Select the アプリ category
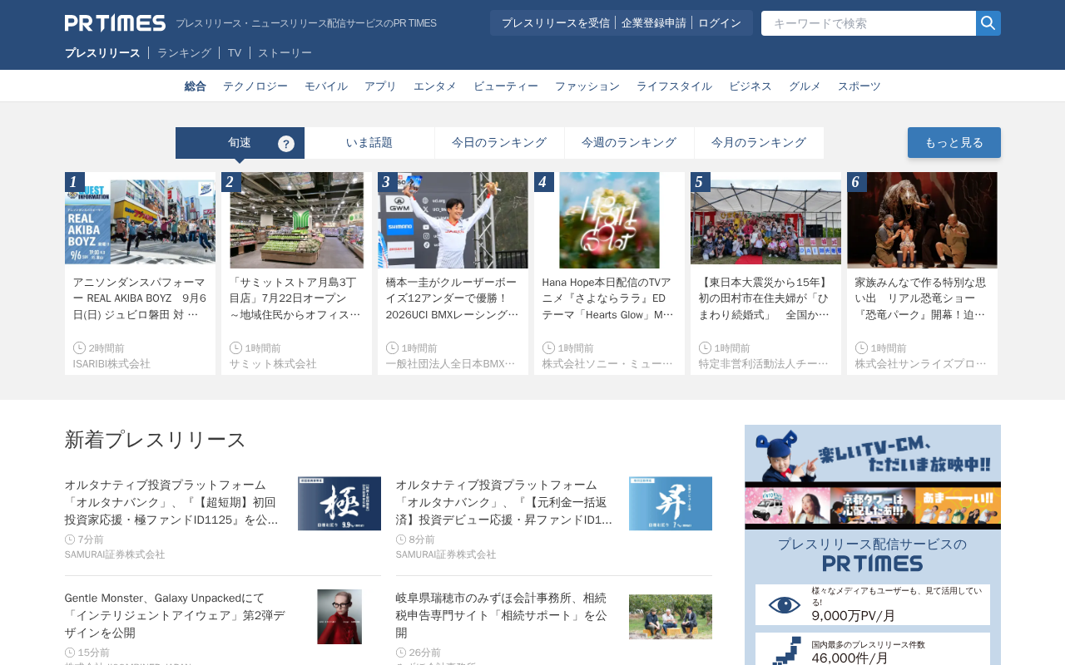The width and height of the screenshot is (1065, 665). tap(380, 86)
